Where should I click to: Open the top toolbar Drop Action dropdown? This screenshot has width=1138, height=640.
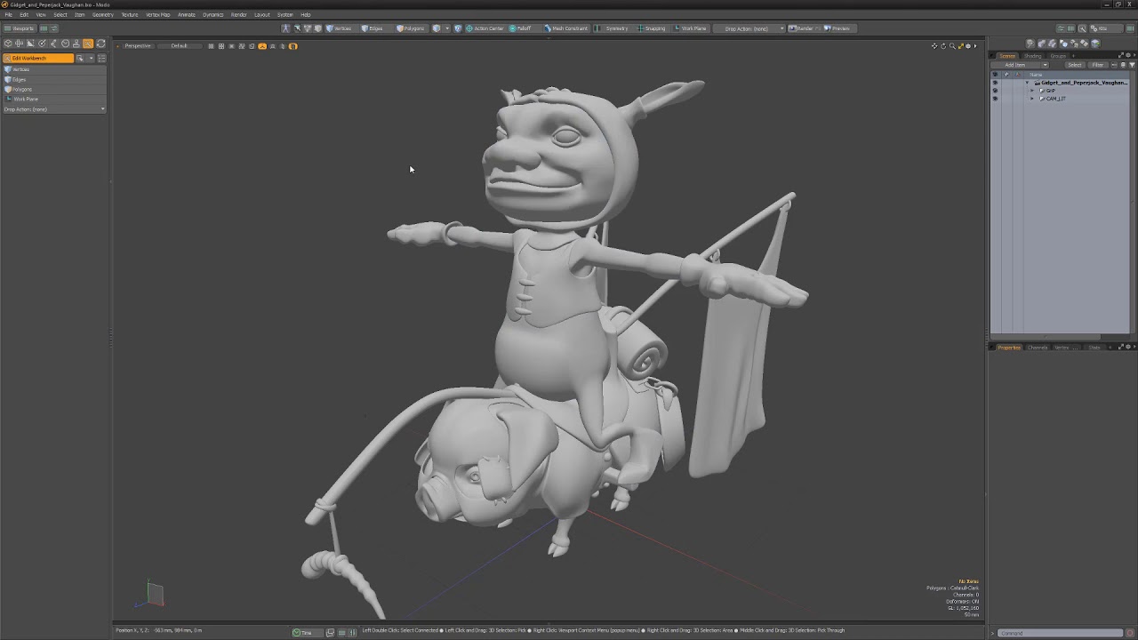[x=750, y=28]
